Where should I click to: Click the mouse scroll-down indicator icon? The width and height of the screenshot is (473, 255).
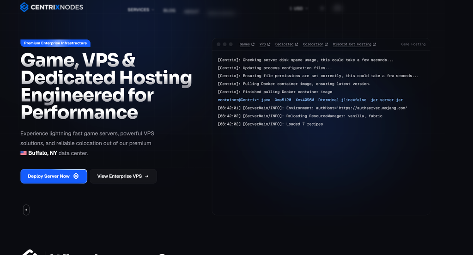coord(26,210)
